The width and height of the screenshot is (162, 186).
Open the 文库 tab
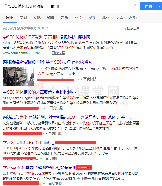(119, 18)
